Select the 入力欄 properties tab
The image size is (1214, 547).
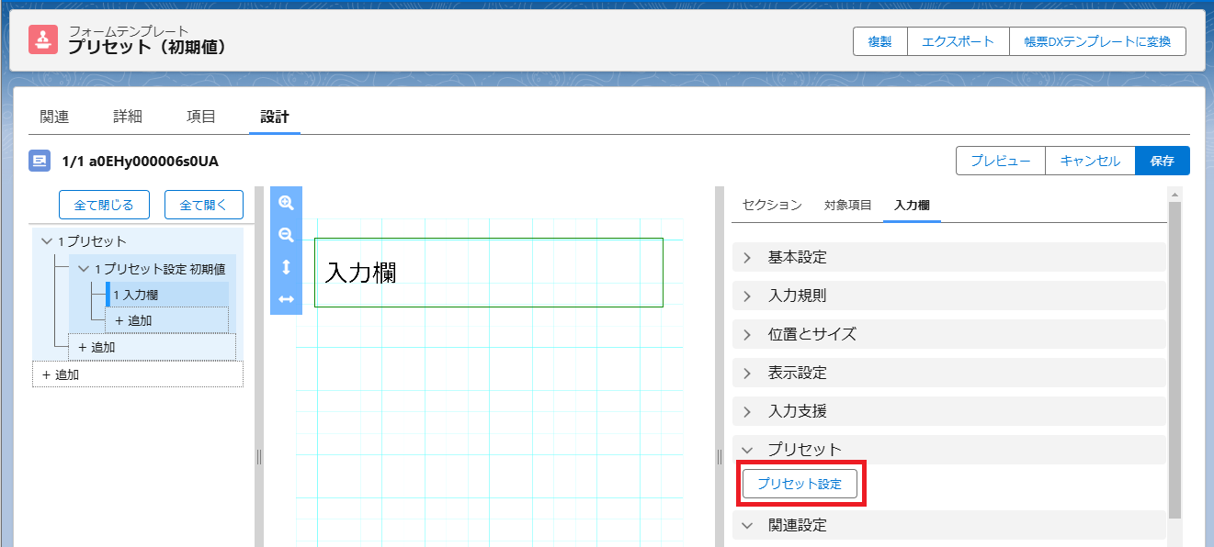tap(912, 206)
